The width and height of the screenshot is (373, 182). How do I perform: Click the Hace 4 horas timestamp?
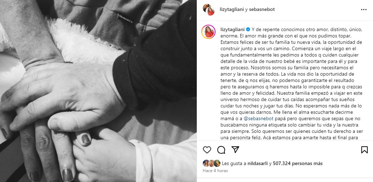point(215,171)
